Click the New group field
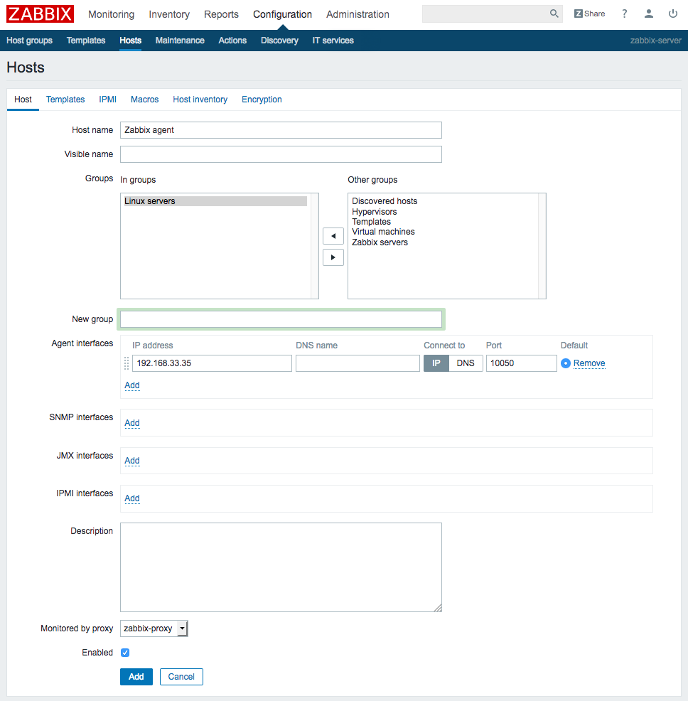Viewport: 688px width, 701px height. pos(281,319)
